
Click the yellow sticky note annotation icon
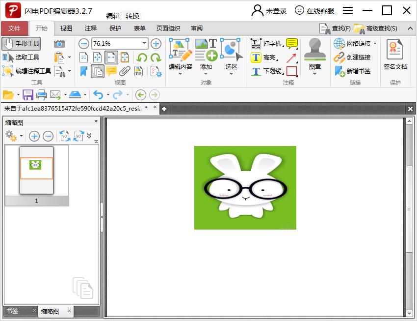(x=292, y=44)
